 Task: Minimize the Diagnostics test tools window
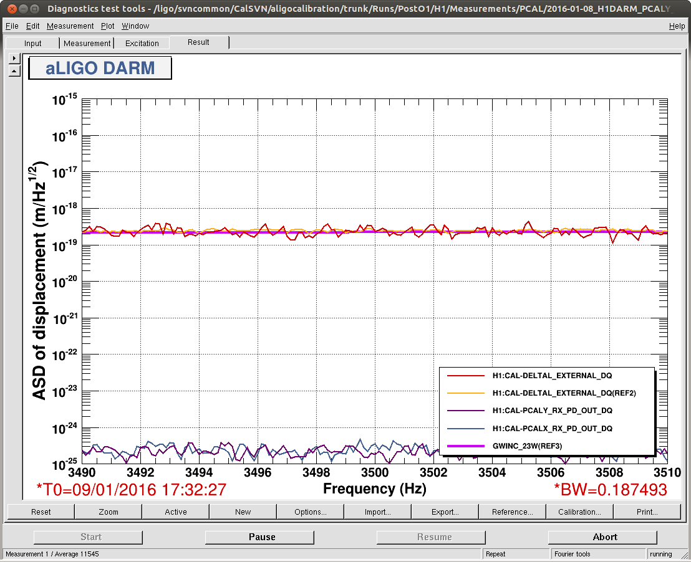(x=23, y=9)
